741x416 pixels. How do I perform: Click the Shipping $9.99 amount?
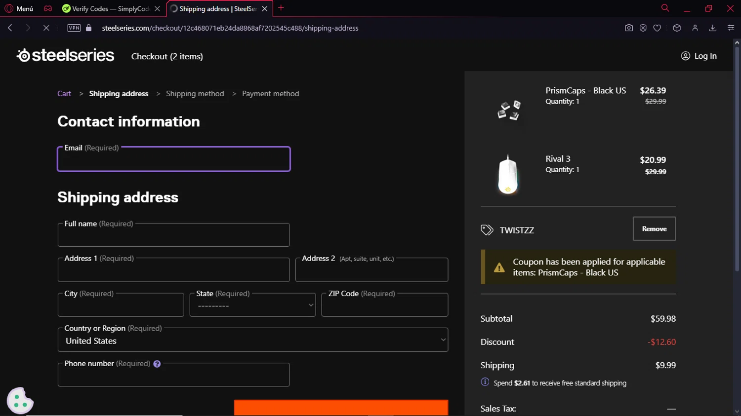[x=665, y=365]
